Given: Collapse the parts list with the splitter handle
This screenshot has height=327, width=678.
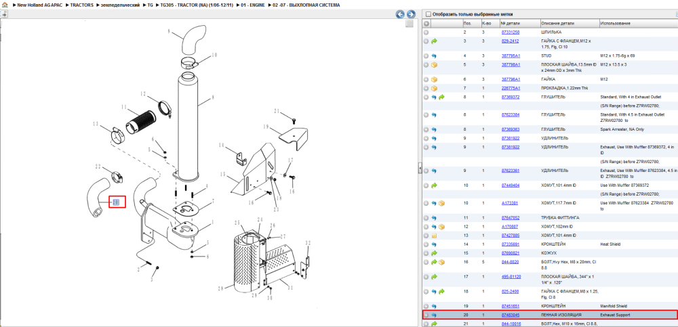Looking at the screenshot, I should pyautogui.click(x=420, y=169).
